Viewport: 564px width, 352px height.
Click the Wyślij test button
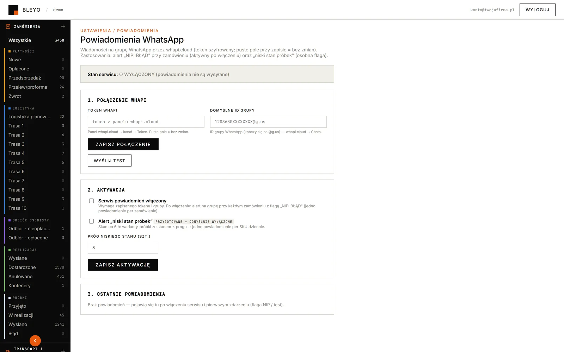(110, 161)
